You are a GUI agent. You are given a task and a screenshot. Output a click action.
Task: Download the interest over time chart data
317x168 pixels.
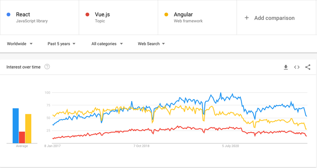coord(286,67)
